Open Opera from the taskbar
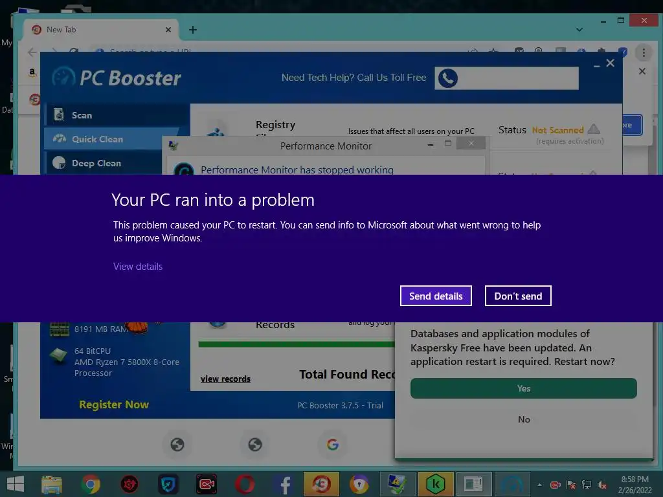This screenshot has height=497, width=663. 245,484
